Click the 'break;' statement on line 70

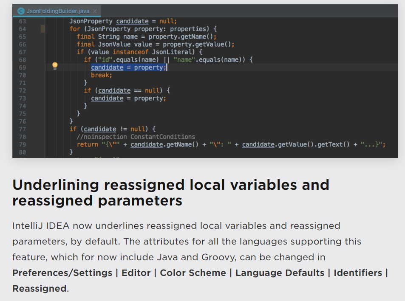[102, 75]
